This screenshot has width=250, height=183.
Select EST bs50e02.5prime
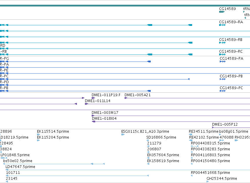tap(18, 161)
